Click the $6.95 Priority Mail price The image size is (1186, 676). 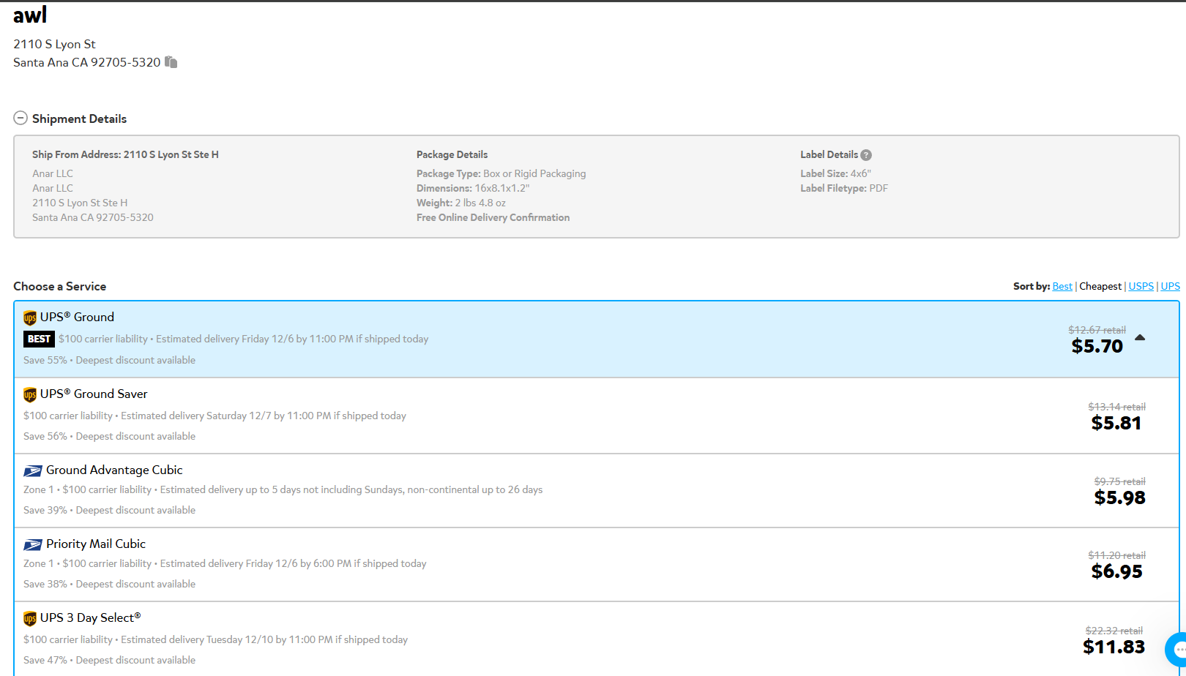[x=1117, y=571]
